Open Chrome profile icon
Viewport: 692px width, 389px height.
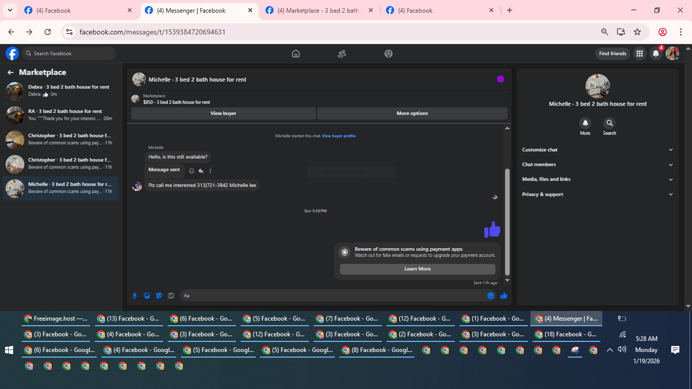[x=663, y=32]
